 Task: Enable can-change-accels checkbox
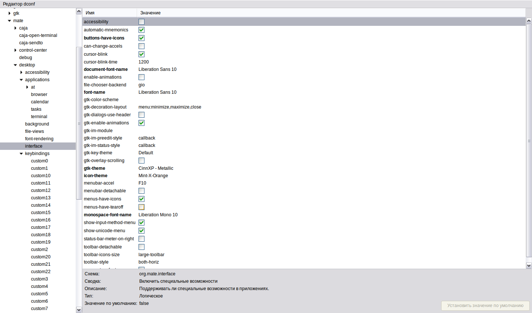pyautogui.click(x=141, y=46)
